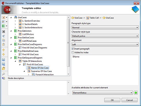
Task: Click the open folder icon in sidebar
Action: 3,68
